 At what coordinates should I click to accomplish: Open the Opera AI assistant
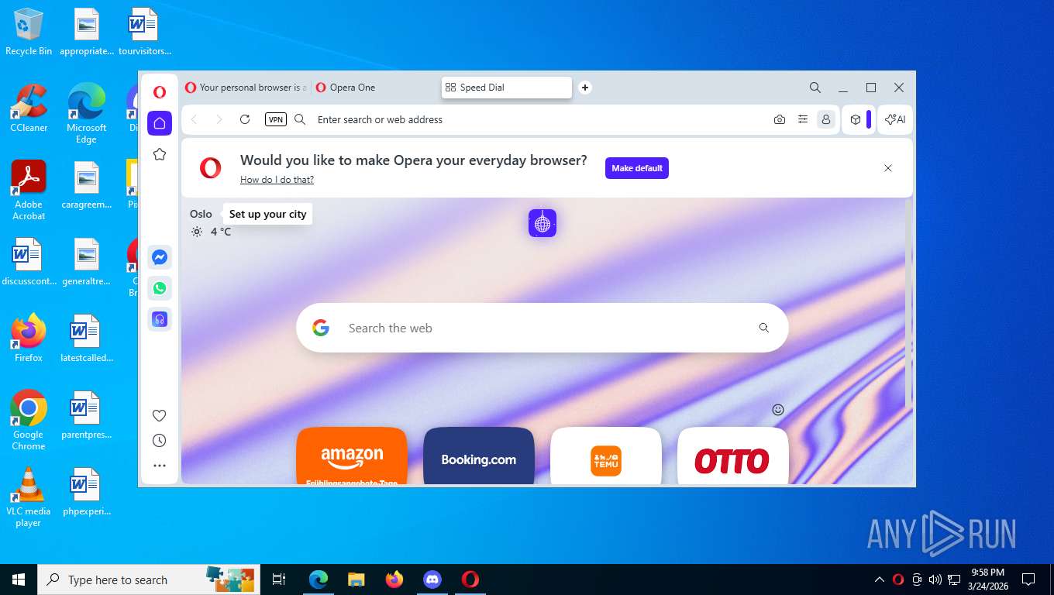pyautogui.click(x=895, y=119)
